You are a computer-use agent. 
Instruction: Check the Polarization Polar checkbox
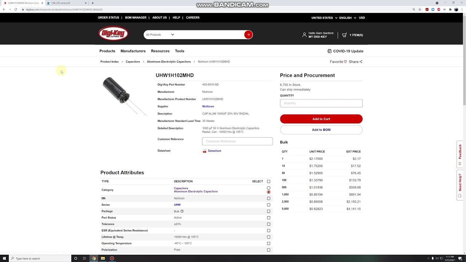[x=269, y=250]
